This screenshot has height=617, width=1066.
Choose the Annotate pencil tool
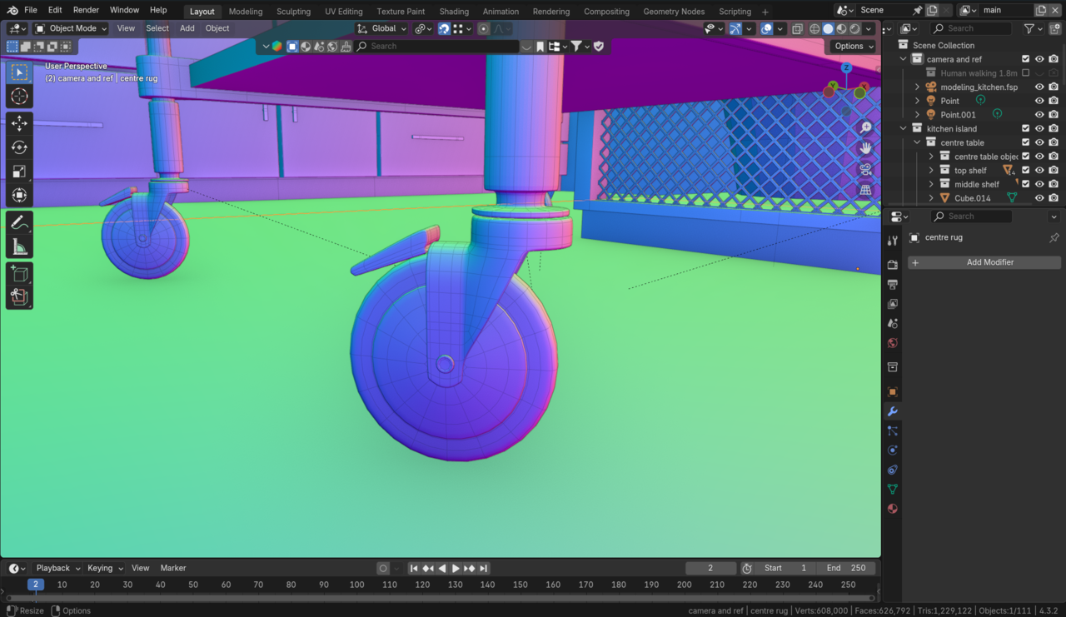coord(19,222)
